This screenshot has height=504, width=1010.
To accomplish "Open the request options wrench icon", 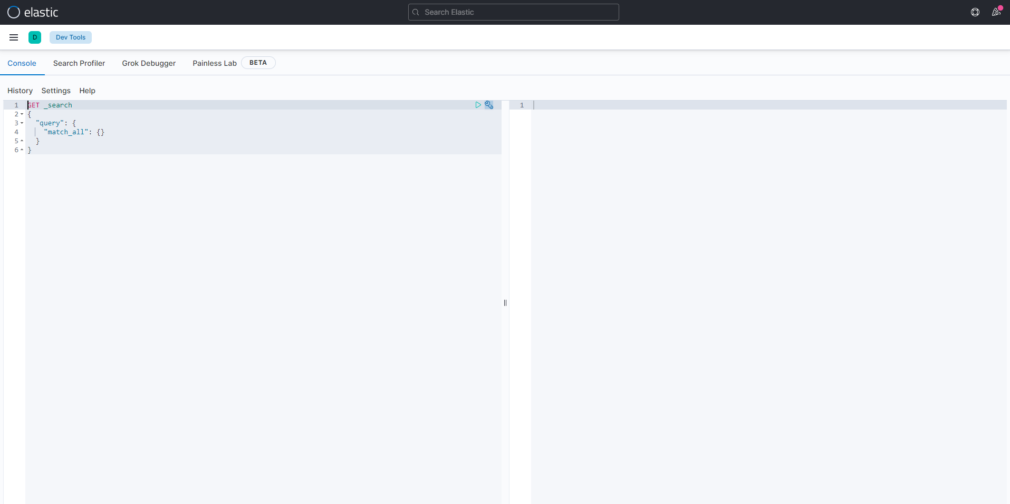I will pyautogui.click(x=489, y=105).
